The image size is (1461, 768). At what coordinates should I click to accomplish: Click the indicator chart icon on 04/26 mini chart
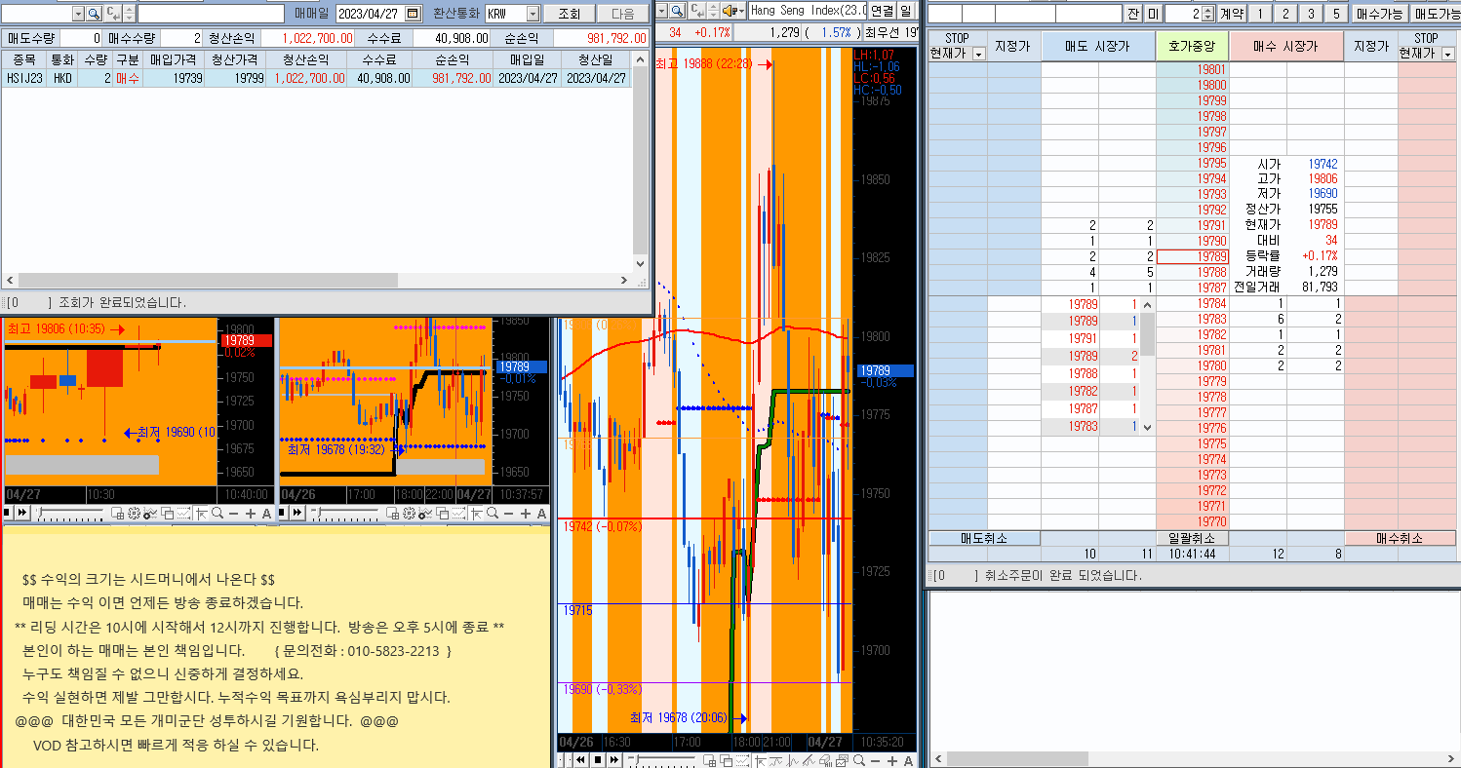click(424, 513)
